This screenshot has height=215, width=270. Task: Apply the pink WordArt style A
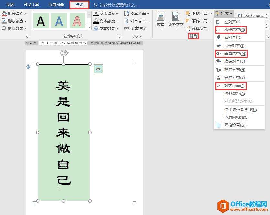[77, 21]
